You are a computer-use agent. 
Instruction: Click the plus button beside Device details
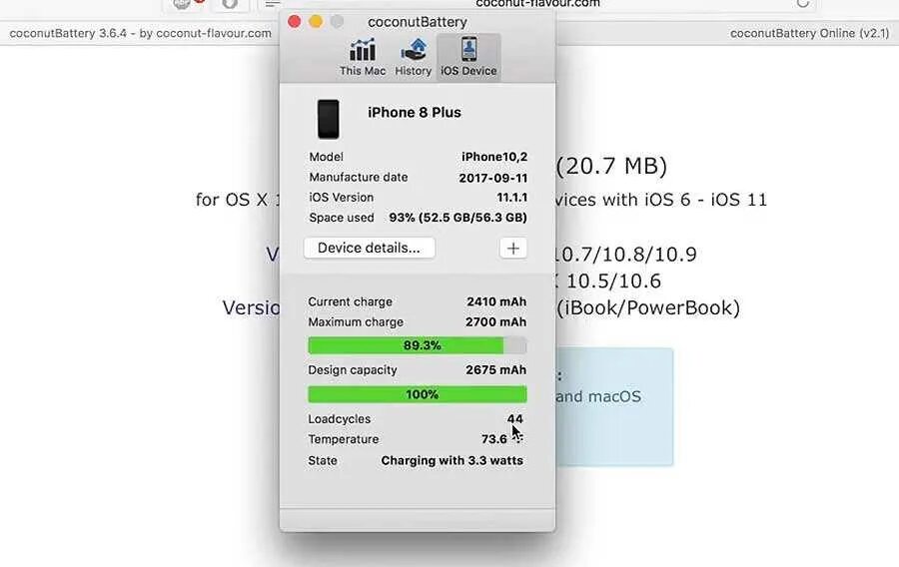[x=513, y=248]
